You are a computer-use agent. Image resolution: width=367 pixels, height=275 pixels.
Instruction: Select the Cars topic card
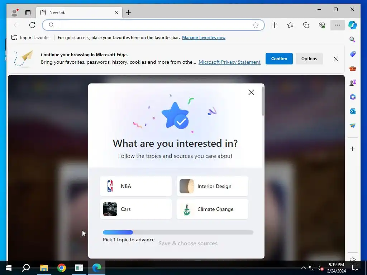pyautogui.click(x=136, y=209)
